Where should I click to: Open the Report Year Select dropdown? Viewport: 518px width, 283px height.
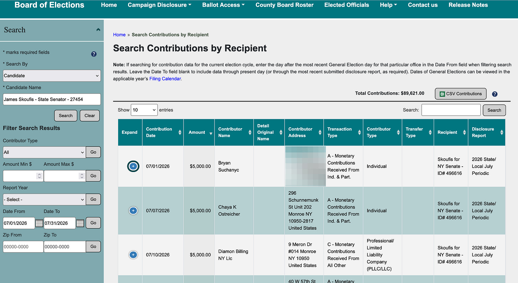[44, 199]
